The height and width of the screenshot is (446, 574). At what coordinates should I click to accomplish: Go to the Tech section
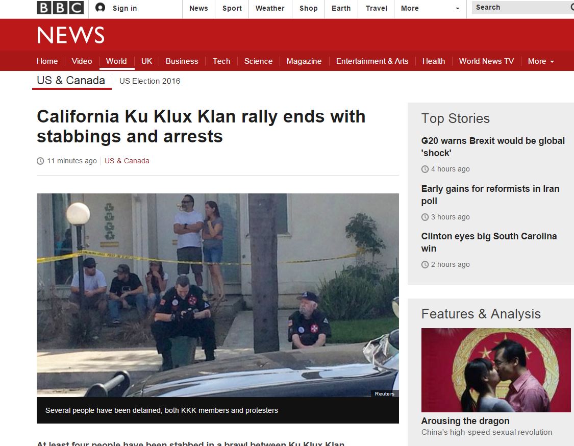pos(221,61)
